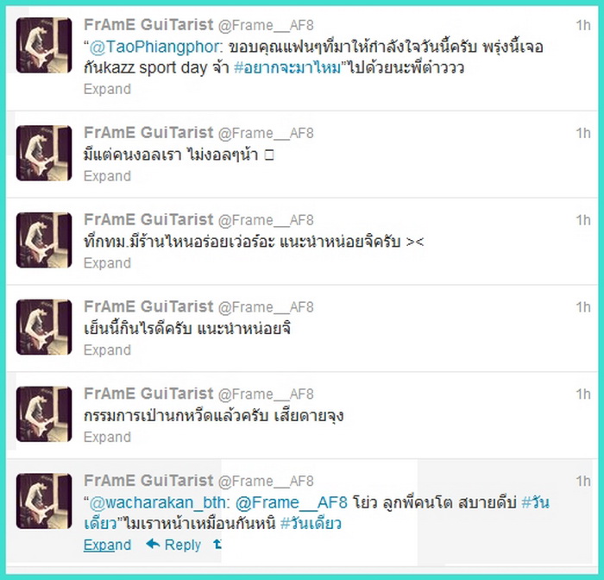
Task: Click the 1h timestamp of first tweet
Action: (x=583, y=25)
